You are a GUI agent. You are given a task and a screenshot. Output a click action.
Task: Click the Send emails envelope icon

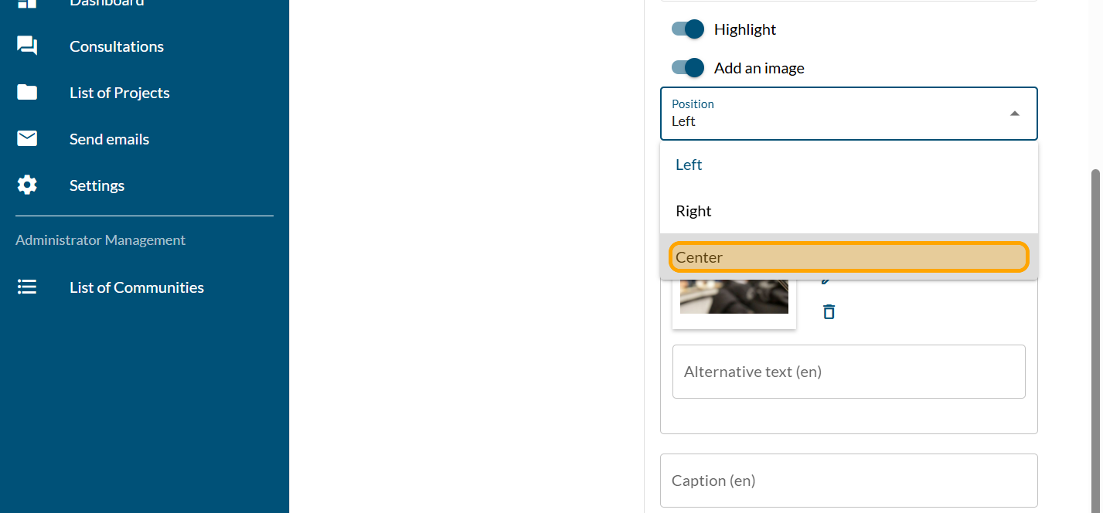tap(27, 139)
